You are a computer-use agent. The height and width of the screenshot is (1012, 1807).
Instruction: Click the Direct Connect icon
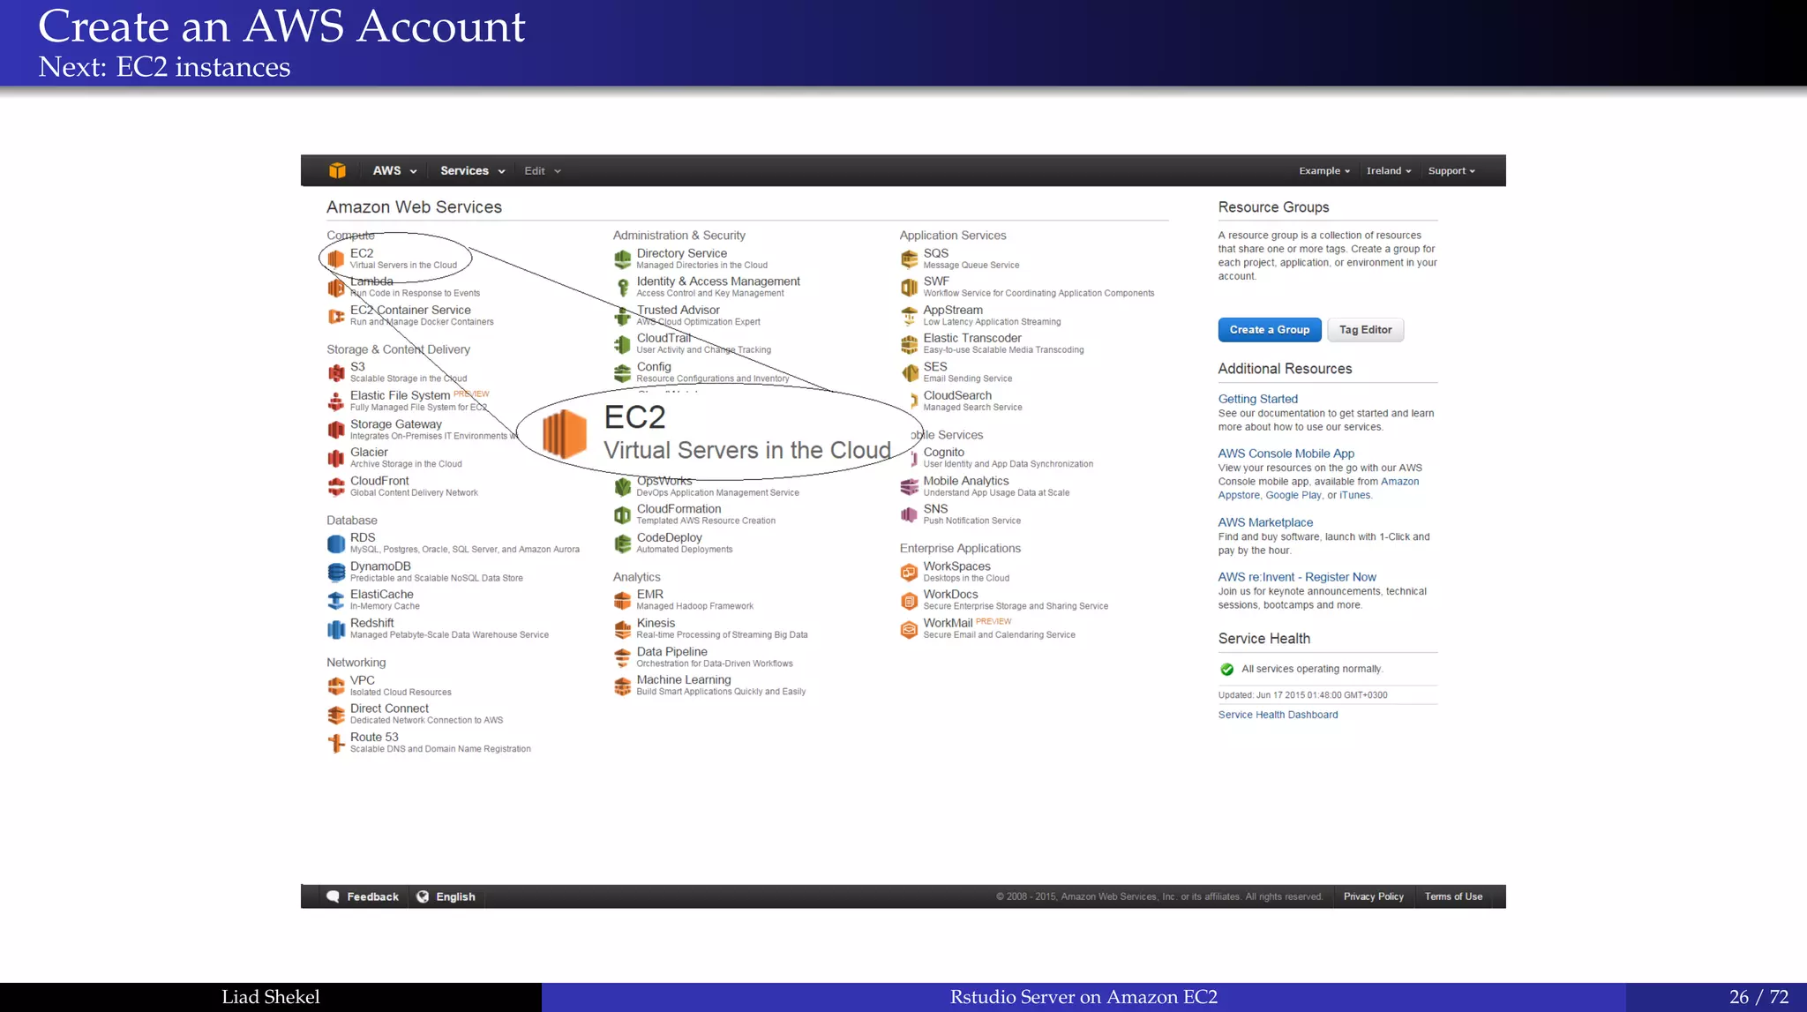coord(336,714)
